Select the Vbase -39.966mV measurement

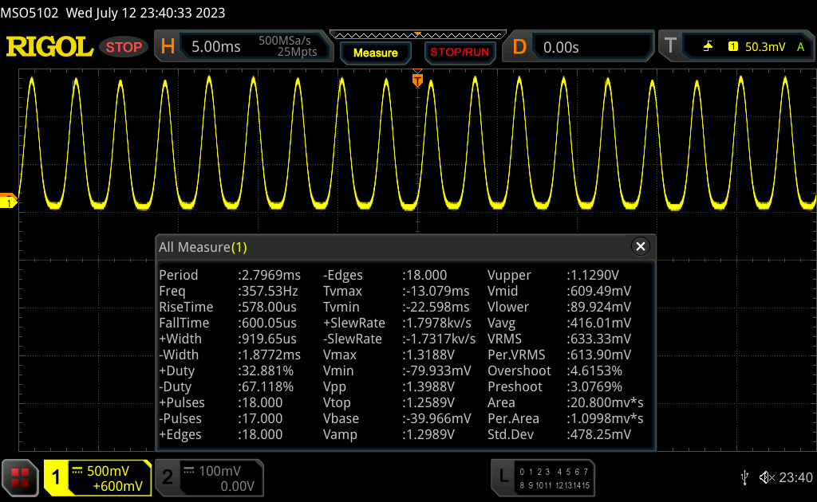(x=397, y=419)
